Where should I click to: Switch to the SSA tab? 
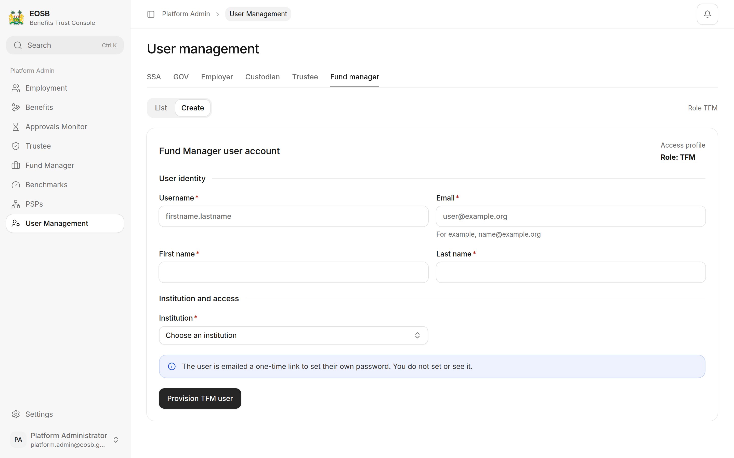click(x=154, y=77)
